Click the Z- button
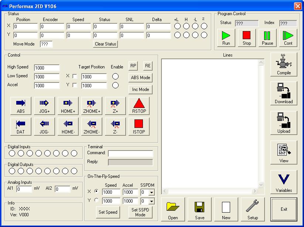 pos(115,126)
